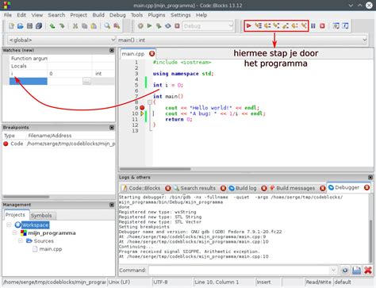Click the Undo toolbar icon
The height and width of the screenshot is (288, 376).
click(52, 26)
